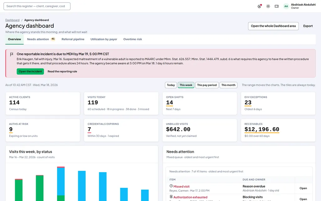The width and height of the screenshot is (321, 201).
Task: Click the Agency dashboard breadcrumb text
Action: tap(36, 20)
